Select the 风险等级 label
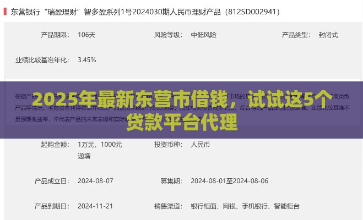 (169, 35)
